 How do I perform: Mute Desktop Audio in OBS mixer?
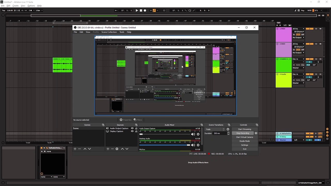(193, 145)
